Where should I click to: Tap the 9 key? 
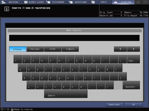point(88,59)
